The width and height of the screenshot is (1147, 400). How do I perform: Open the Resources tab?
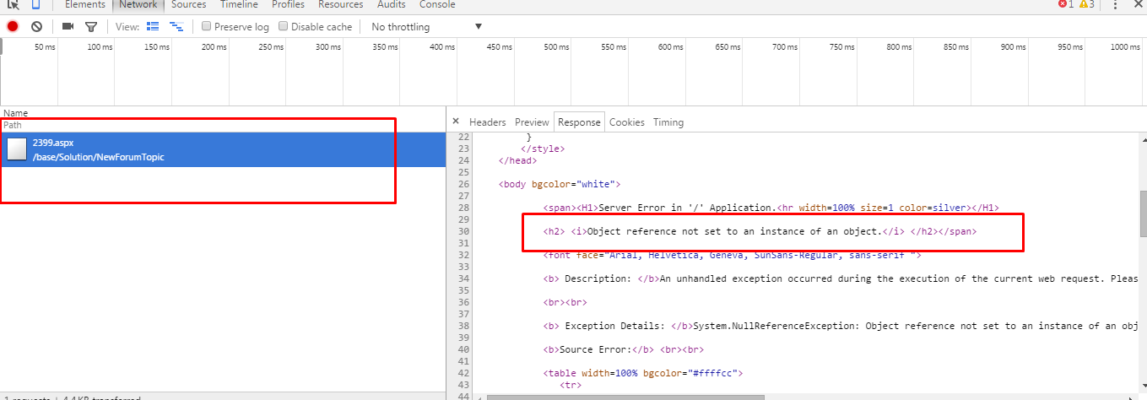[340, 4]
